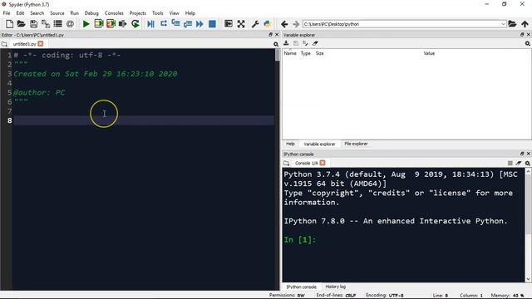Open a file using the folder toolbar icon
The height and width of the screenshot is (299, 532).
coord(21,24)
